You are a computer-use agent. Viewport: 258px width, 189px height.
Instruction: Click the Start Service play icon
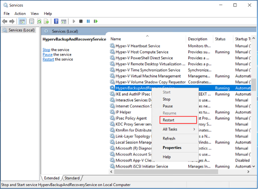[x=74, y=21]
